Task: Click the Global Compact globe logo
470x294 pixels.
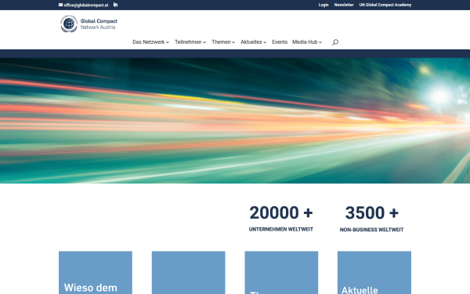Action: tap(69, 24)
